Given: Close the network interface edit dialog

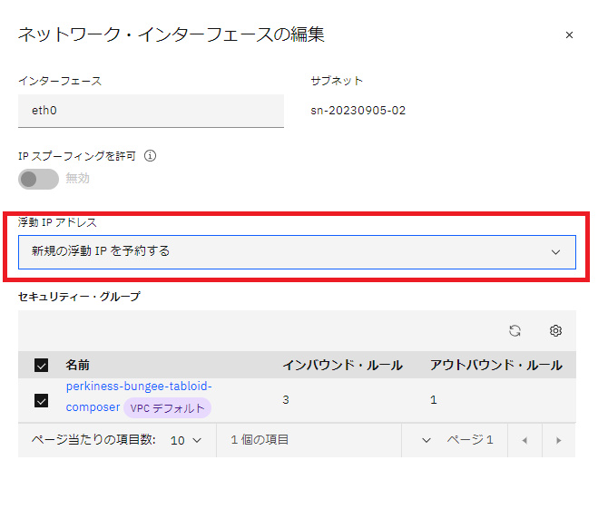Looking at the screenshot, I should [569, 35].
